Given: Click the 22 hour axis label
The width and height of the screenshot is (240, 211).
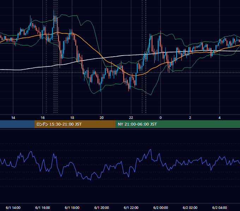Looking at the screenshot, I should (x=131, y=118).
